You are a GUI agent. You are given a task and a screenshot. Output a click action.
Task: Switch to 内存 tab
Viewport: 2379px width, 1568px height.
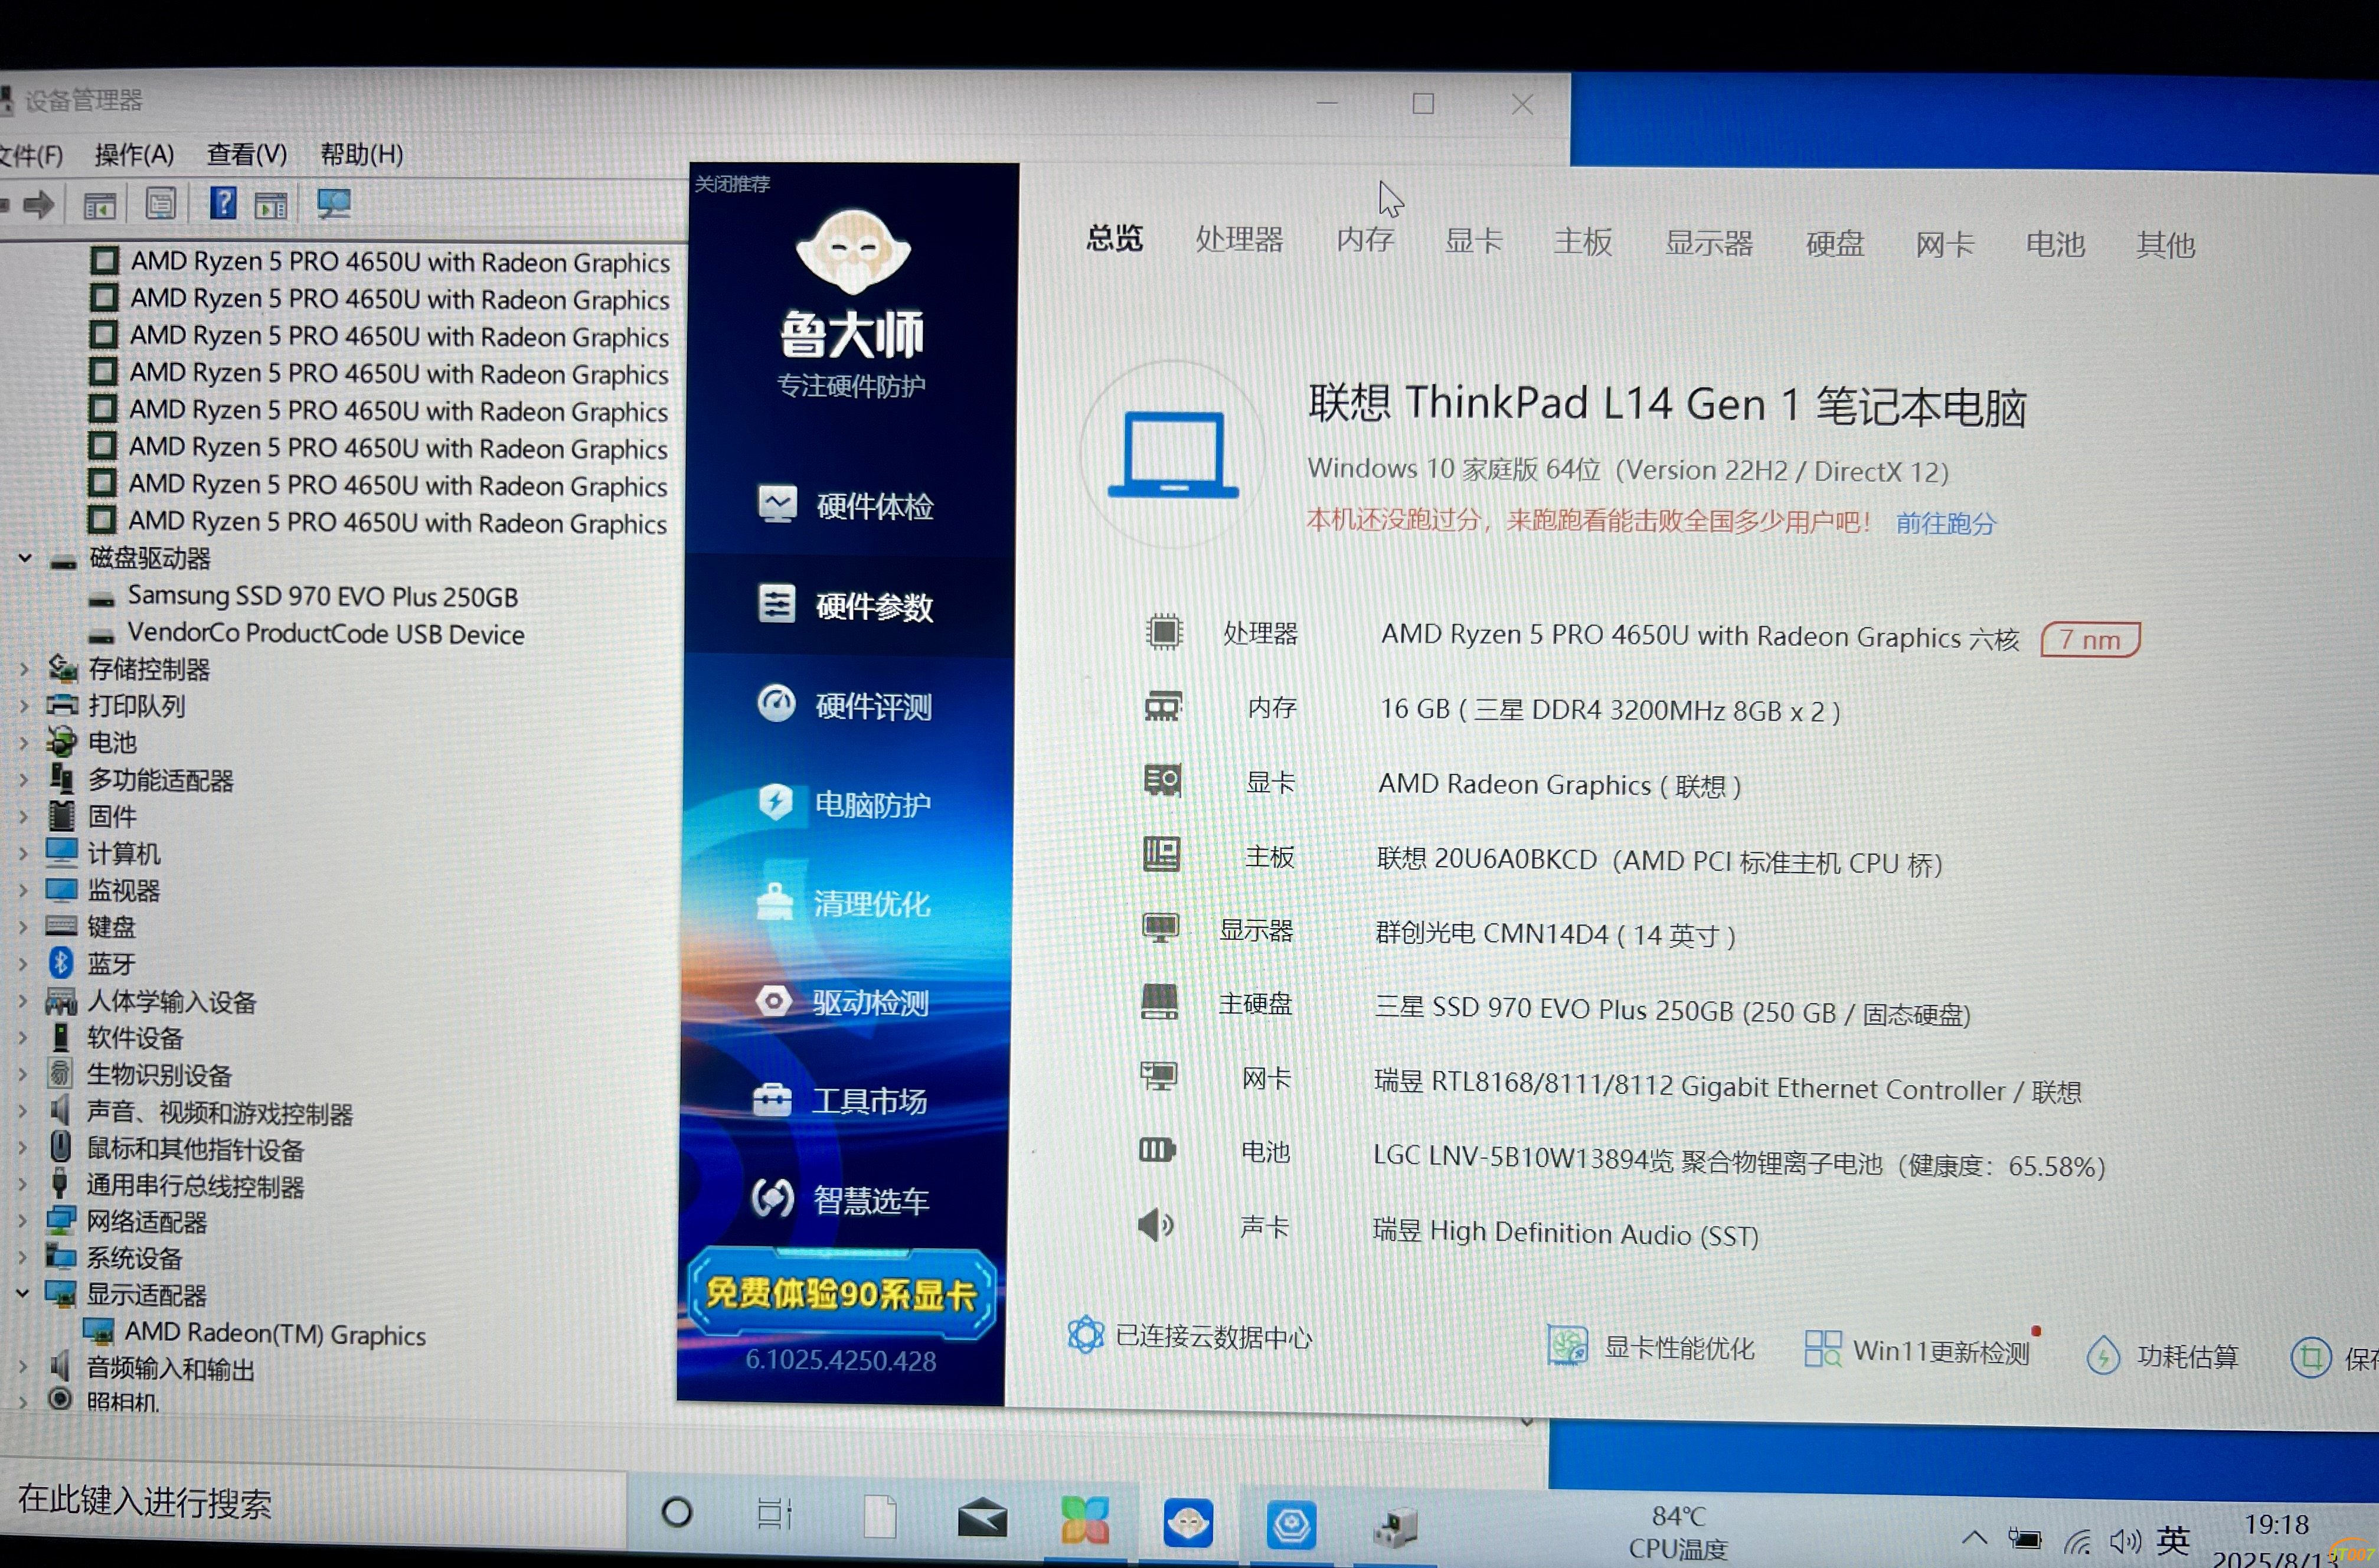click(x=1365, y=240)
